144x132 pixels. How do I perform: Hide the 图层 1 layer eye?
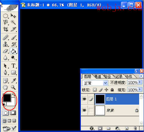point(84,99)
